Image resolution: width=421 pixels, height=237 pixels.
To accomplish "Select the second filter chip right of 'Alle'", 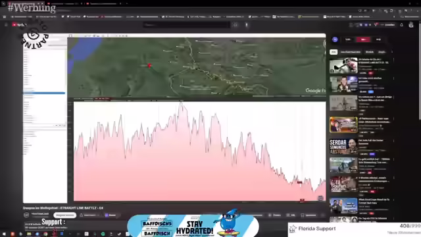I will point(351,52).
